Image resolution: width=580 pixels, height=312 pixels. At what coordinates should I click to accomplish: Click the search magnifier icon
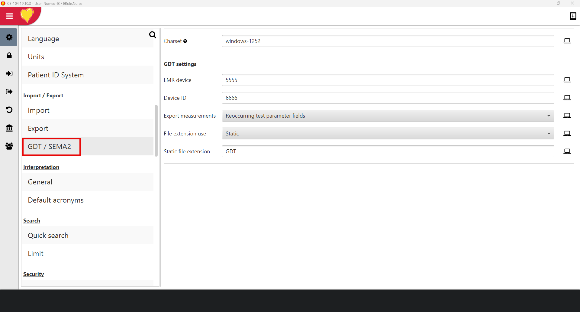pyautogui.click(x=153, y=35)
